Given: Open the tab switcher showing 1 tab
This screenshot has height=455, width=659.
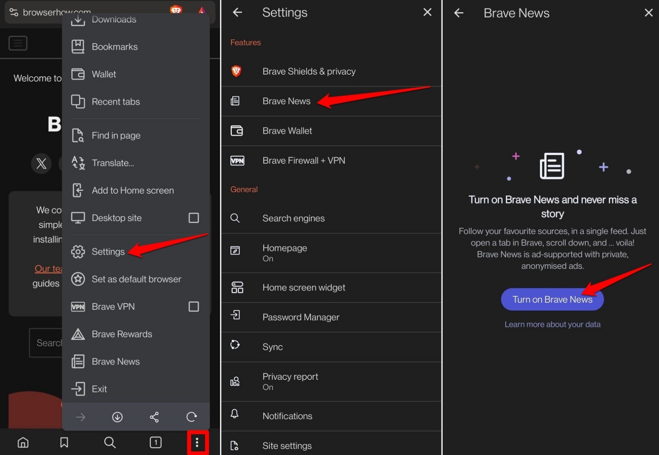Looking at the screenshot, I should (x=156, y=443).
